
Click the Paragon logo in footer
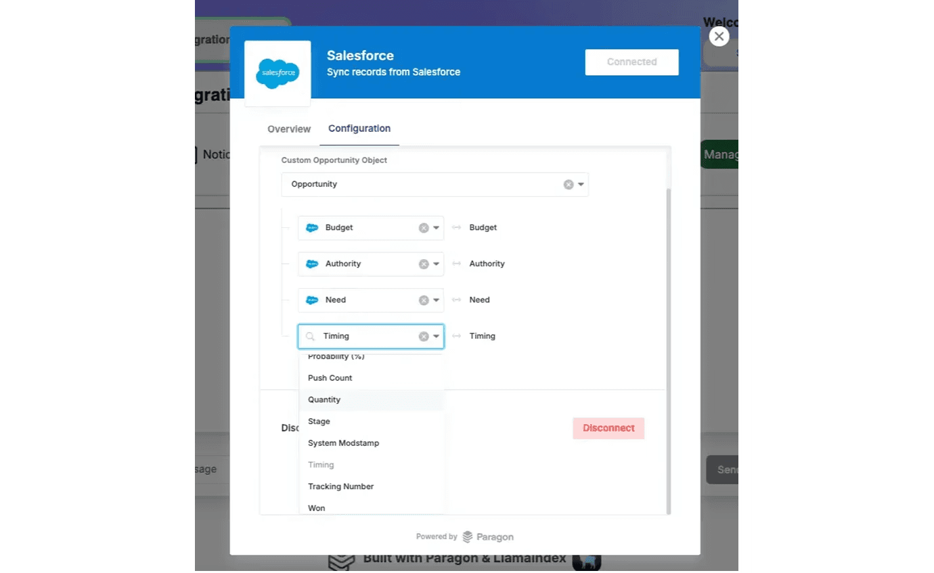tap(488, 537)
